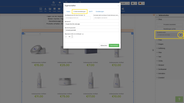The width and height of the screenshot is (184, 103).
Task: Collapse the Shop section
Action: point(160,19)
